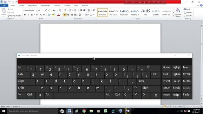This screenshot has width=203, height=114.
Task: Click the Windows Start button
Action: 3,111
